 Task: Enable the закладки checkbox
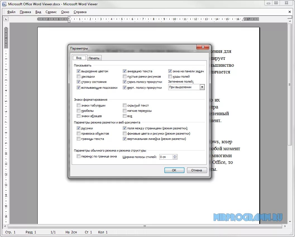tap(78, 76)
